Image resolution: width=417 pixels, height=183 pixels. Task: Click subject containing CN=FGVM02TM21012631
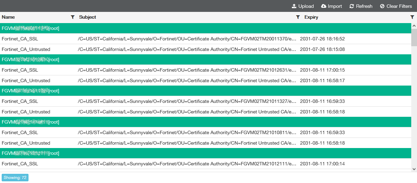(x=187, y=70)
